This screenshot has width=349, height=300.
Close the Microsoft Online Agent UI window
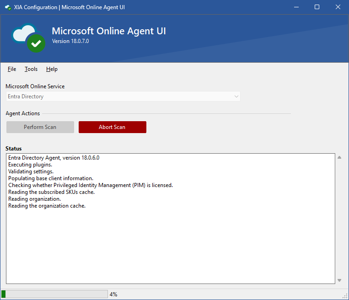click(338, 7)
